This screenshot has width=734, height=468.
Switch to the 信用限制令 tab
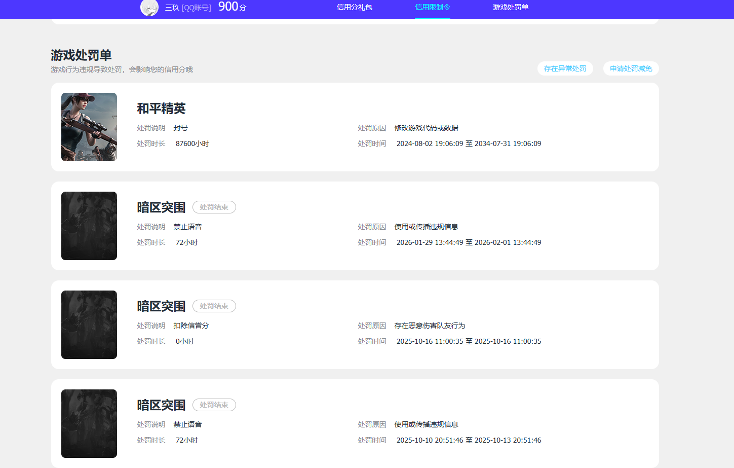tap(432, 7)
